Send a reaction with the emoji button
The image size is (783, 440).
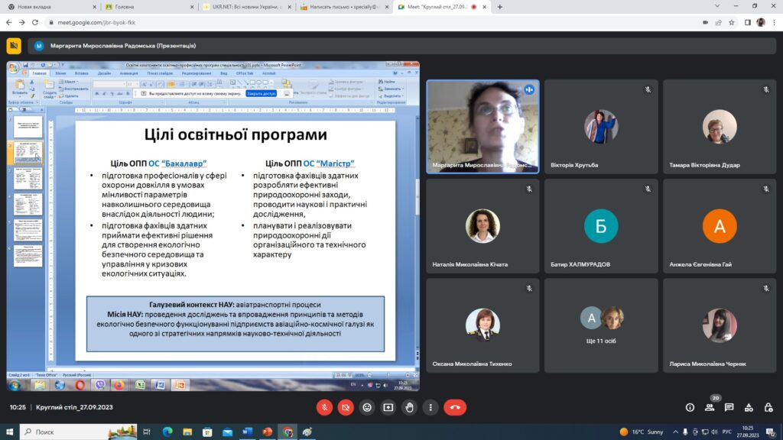pos(367,407)
